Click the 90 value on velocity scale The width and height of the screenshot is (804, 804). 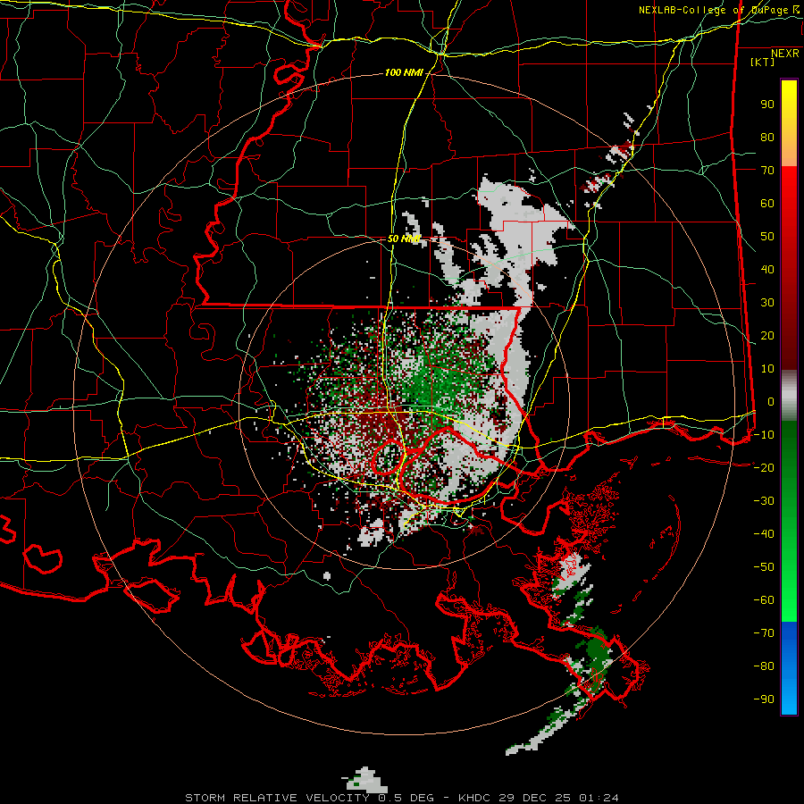(x=767, y=105)
